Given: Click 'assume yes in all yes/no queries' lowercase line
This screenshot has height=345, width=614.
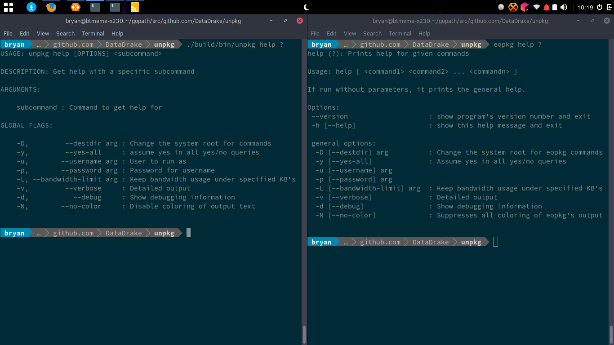Looking at the screenshot, I should [x=195, y=152].
